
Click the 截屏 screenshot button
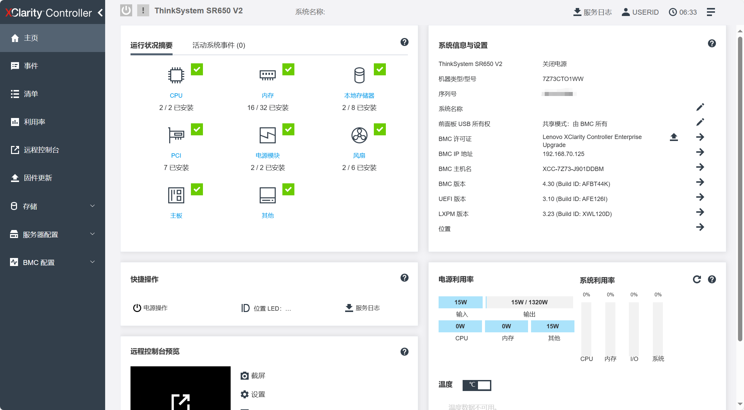(253, 376)
